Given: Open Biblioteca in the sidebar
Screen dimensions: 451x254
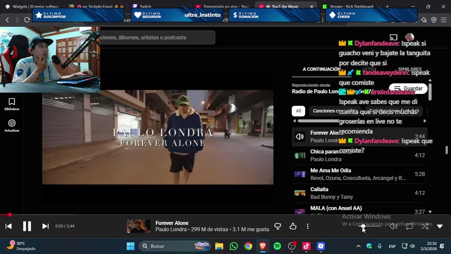Looking at the screenshot, I should click(x=12, y=104).
